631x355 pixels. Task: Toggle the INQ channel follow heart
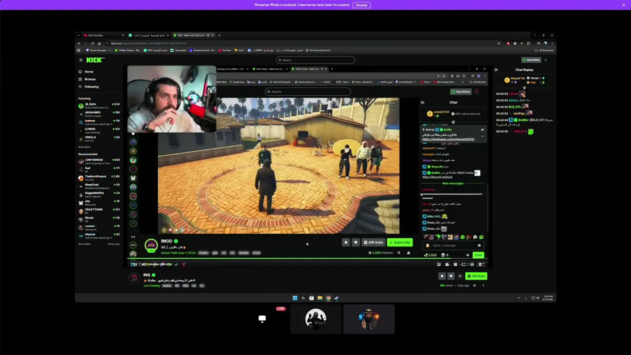tap(451, 276)
